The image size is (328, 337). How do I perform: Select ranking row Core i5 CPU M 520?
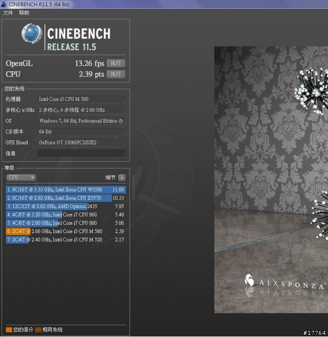click(66, 240)
